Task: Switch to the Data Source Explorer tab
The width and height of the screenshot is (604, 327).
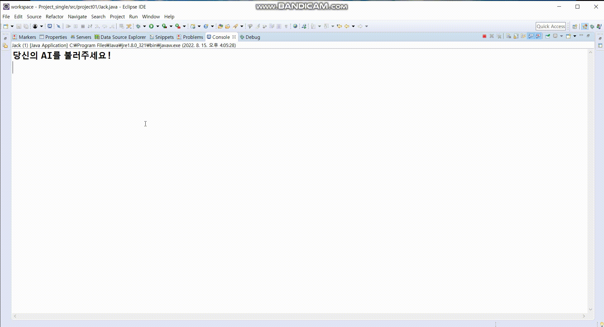Action: 120,37
